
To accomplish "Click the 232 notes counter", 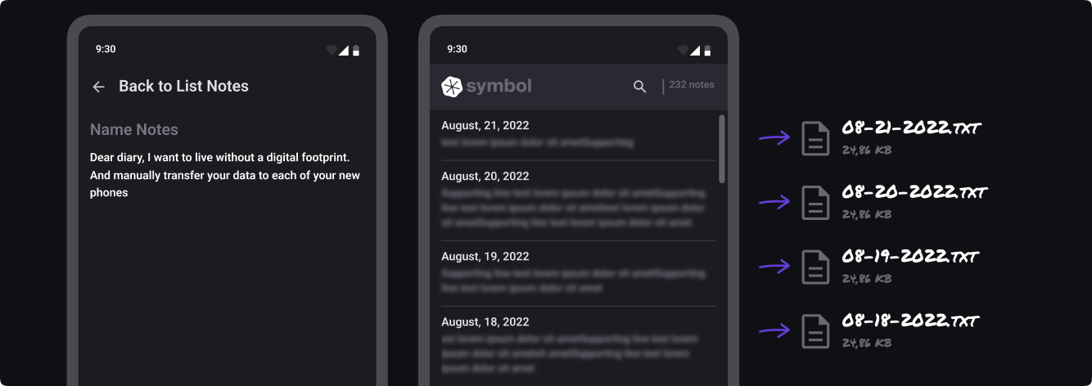I will click(x=692, y=84).
